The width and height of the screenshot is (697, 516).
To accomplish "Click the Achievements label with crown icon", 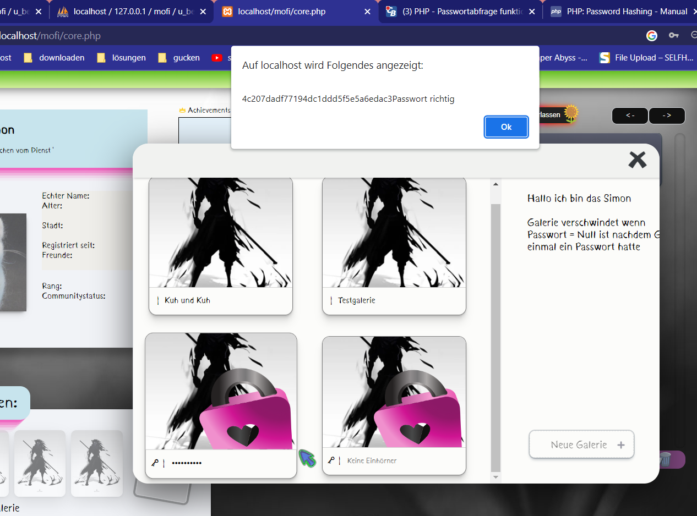I will [x=205, y=110].
